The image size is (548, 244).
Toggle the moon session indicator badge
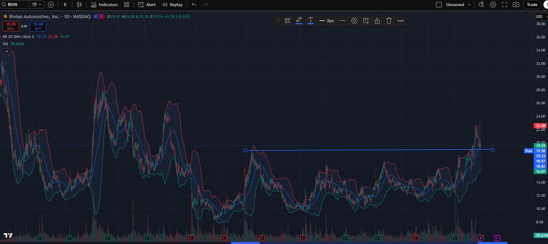(x=97, y=16)
